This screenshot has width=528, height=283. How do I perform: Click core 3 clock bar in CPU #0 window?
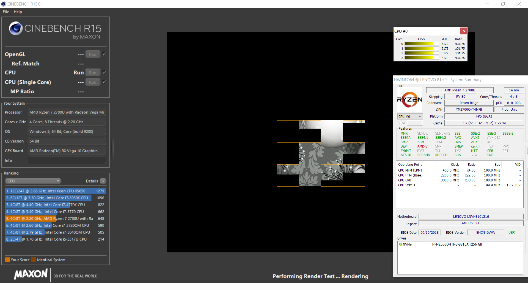tap(422, 58)
